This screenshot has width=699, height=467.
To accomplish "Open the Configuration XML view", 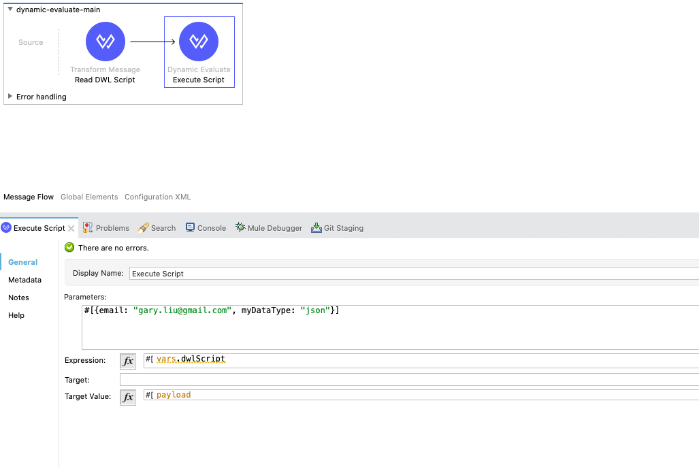I will coord(157,197).
